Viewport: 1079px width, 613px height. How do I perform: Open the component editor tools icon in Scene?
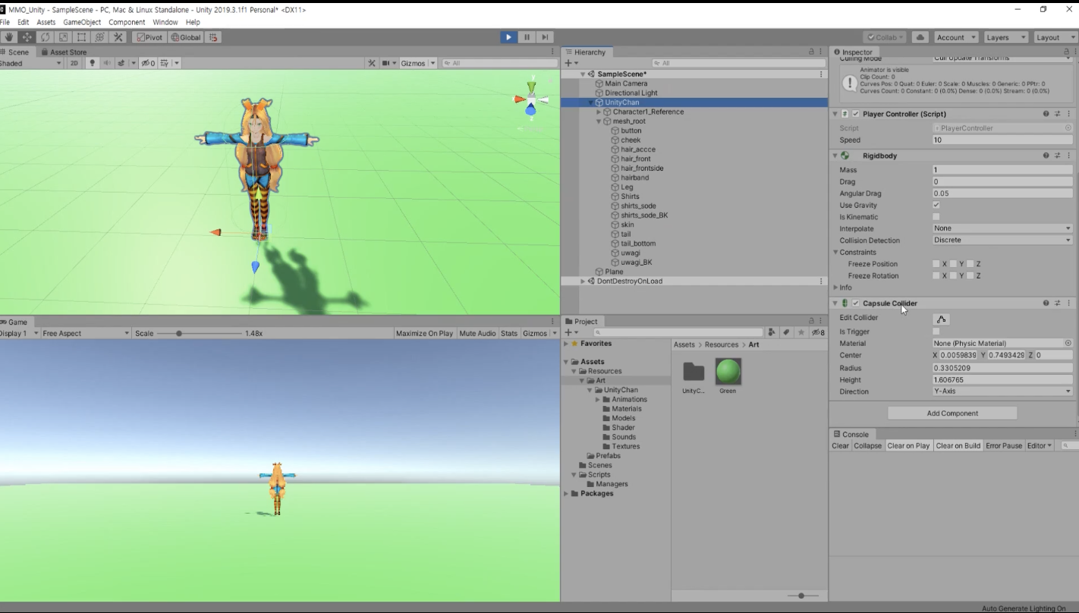click(x=372, y=63)
